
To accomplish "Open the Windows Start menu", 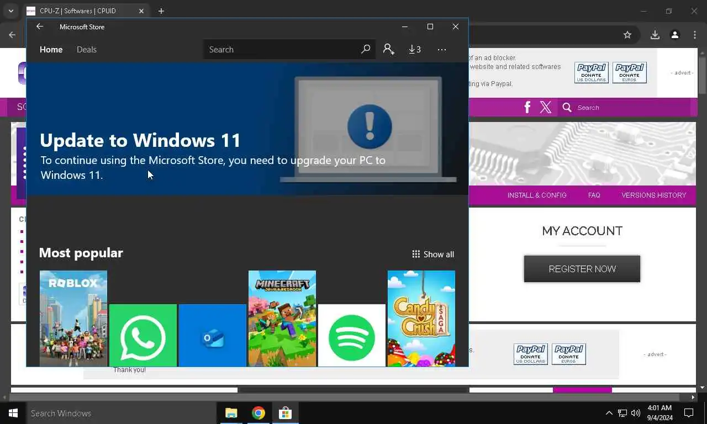I will pyautogui.click(x=13, y=413).
